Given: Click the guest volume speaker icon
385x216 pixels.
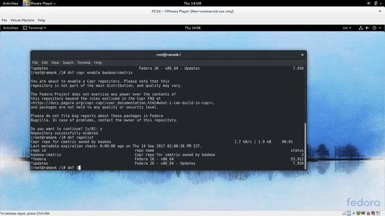Looking at the screenshot, I should click(368, 28).
